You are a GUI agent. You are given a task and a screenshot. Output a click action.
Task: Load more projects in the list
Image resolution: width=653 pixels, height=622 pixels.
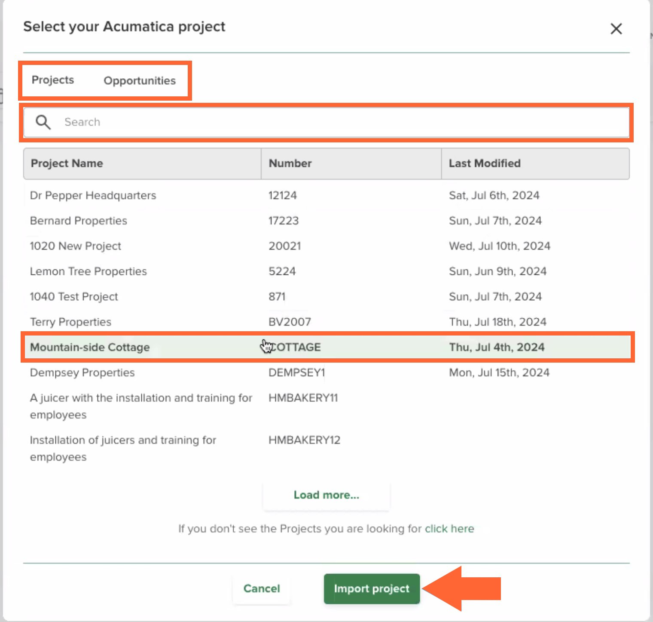tap(326, 495)
